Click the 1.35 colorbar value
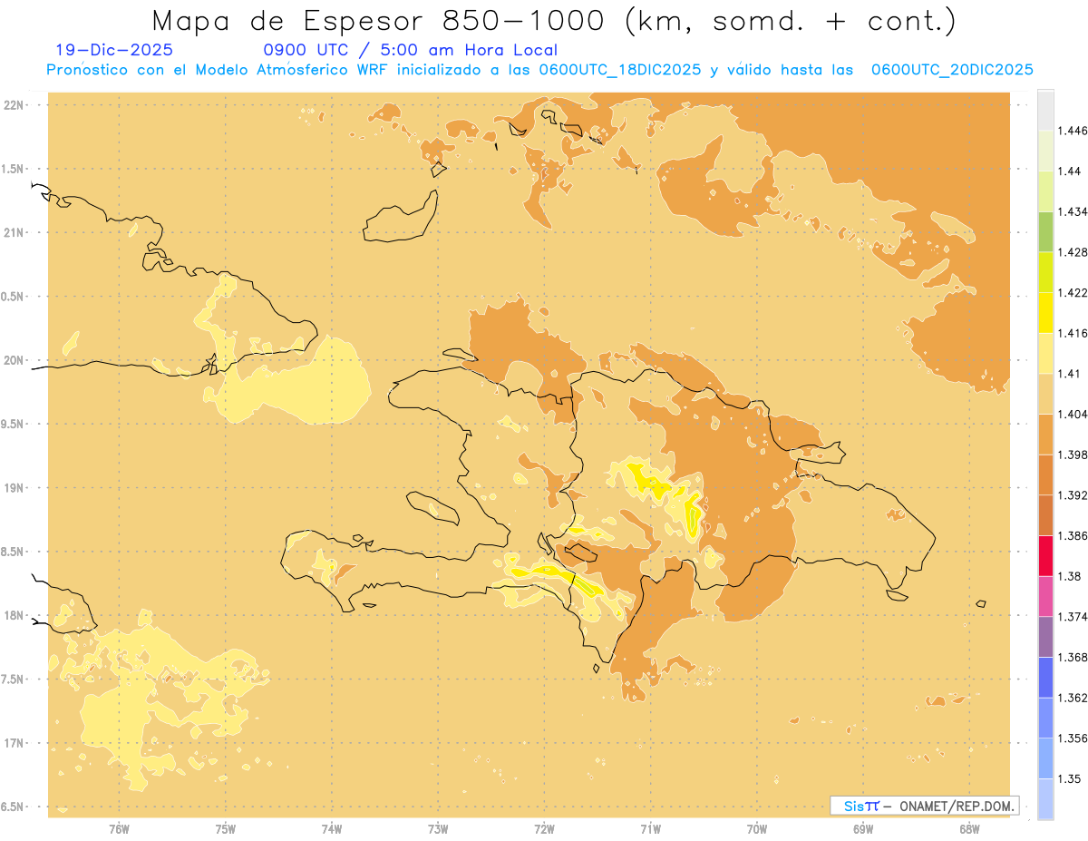 click(1069, 779)
